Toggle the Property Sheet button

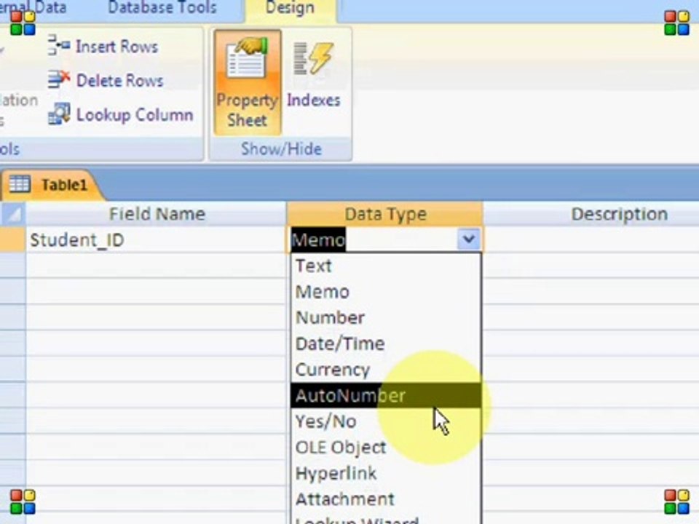248,82
